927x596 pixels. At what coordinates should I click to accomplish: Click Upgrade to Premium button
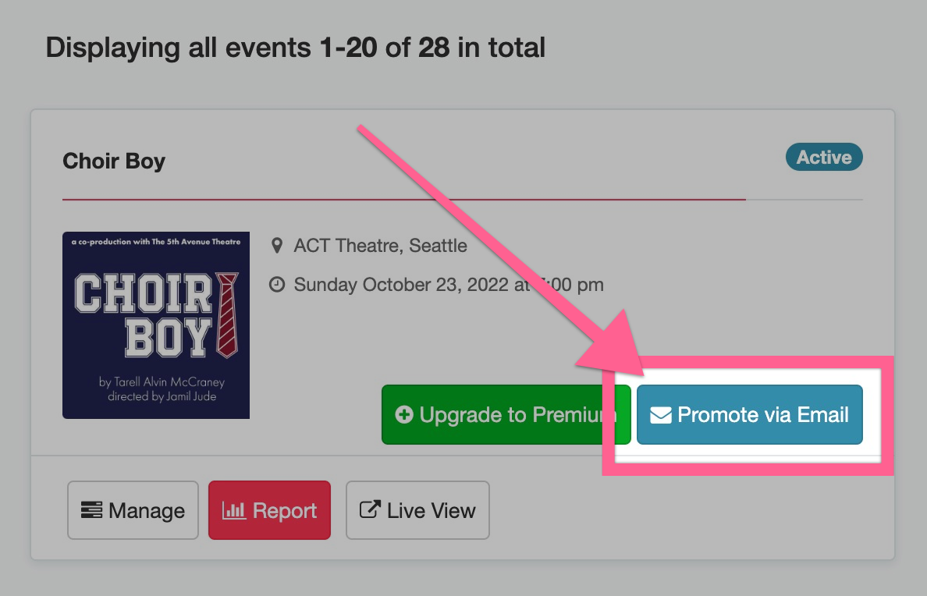pyautogui.click(x=506, y=414)
